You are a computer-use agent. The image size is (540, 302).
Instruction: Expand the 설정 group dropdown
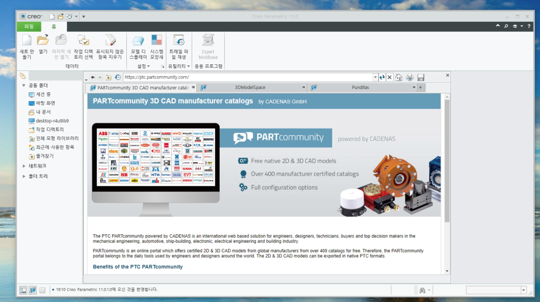[144, 66]
